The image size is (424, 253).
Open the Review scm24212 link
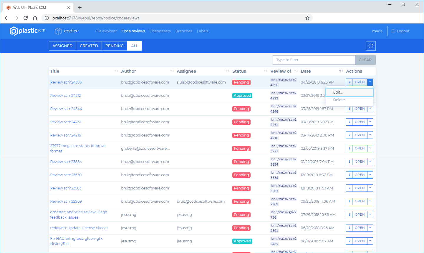click(65, 96)
